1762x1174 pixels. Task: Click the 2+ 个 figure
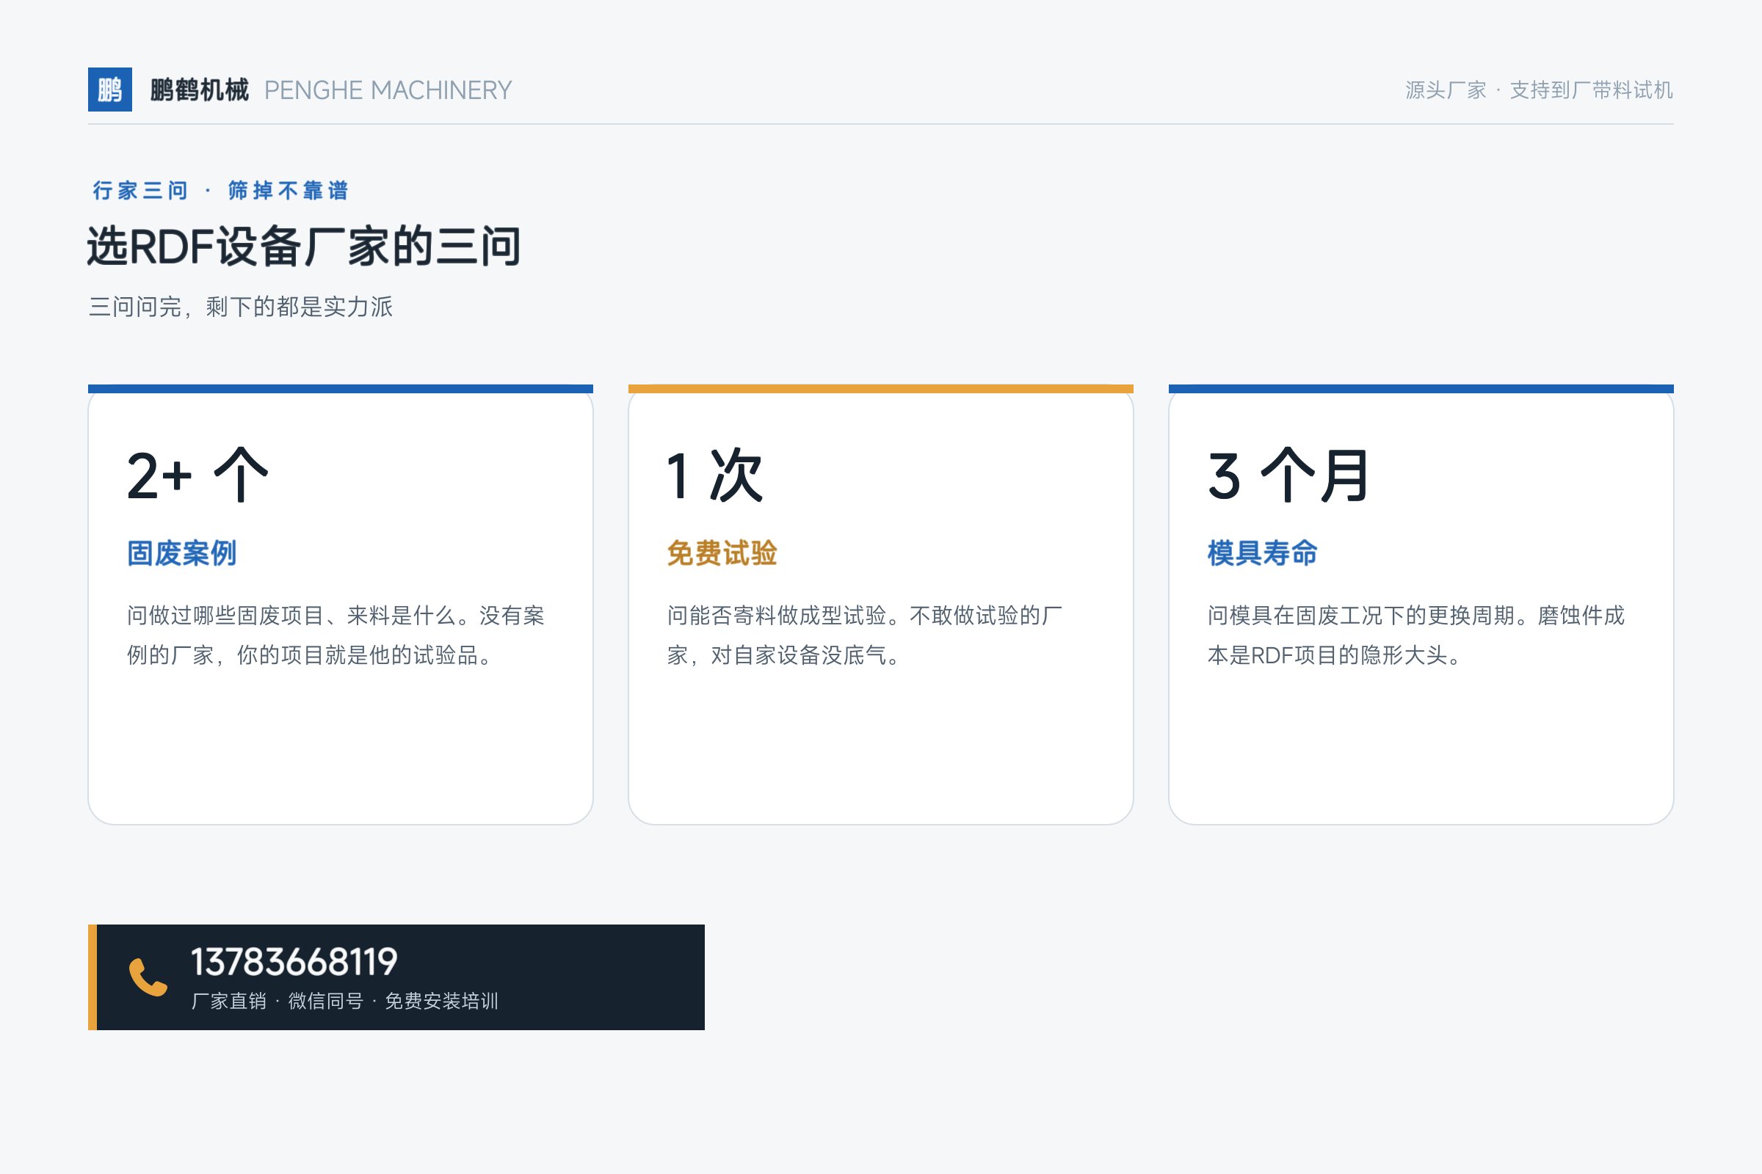pyautogui.click(x=197, y=475)
